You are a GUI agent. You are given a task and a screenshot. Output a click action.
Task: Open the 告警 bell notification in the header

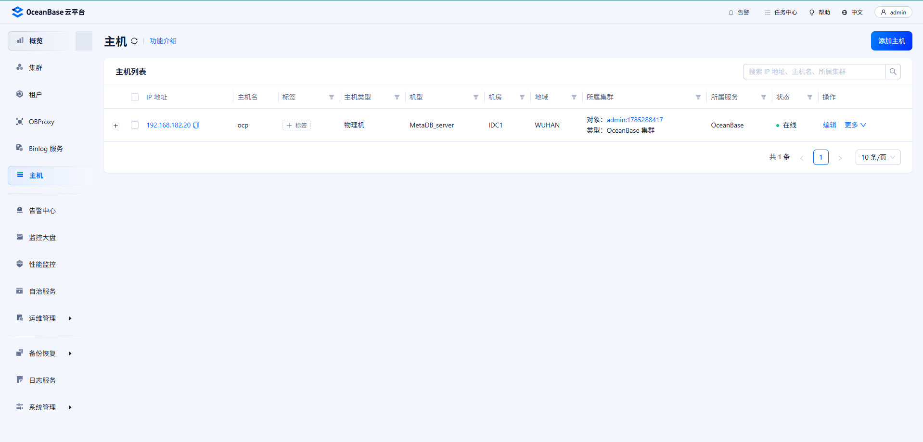[x=739, y=13]
